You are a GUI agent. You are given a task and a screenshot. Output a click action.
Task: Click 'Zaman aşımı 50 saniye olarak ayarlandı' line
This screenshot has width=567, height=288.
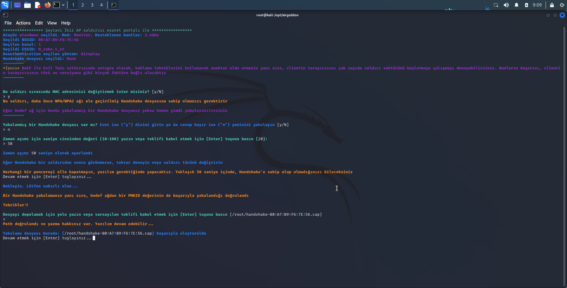pyautogui.click(x=48, y=153)
